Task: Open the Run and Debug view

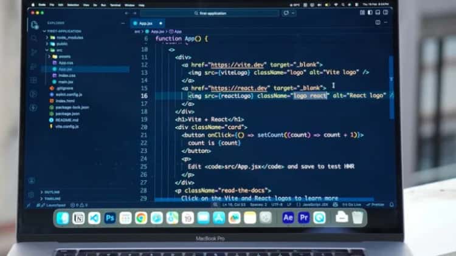Action: 33,66
